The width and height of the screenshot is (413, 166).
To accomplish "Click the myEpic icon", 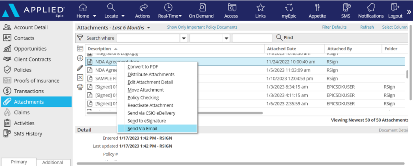I will pos(289,8).
